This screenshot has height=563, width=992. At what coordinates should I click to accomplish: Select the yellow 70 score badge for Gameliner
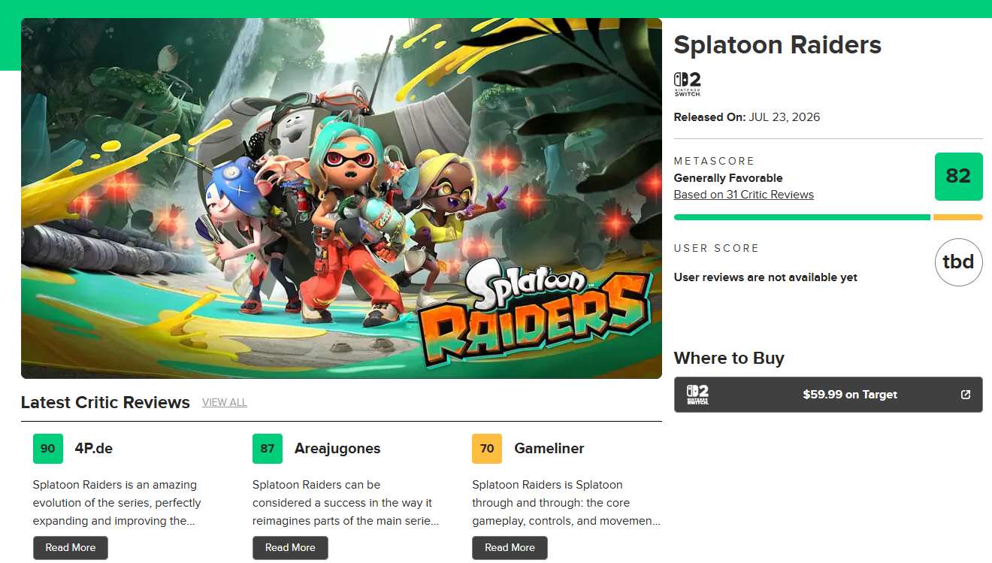[487, 449]
